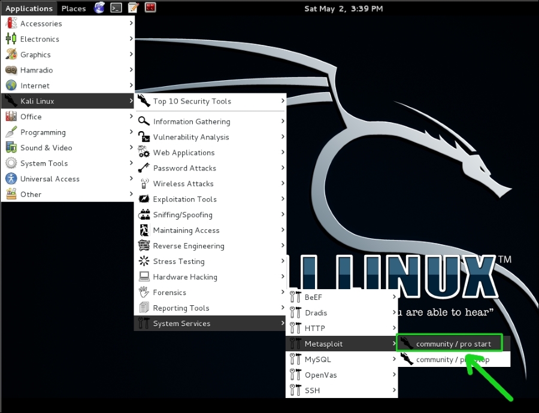Click the icon next to Reverse Engineering

tap(144, 245)
